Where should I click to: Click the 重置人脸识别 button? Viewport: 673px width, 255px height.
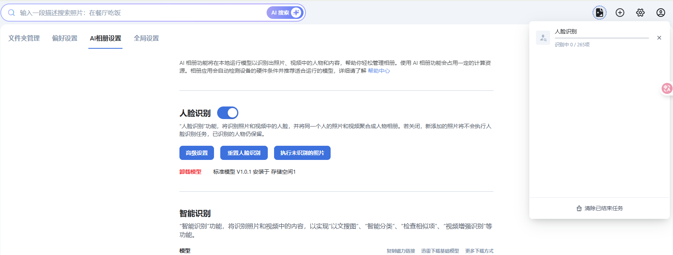click(244, 153)
